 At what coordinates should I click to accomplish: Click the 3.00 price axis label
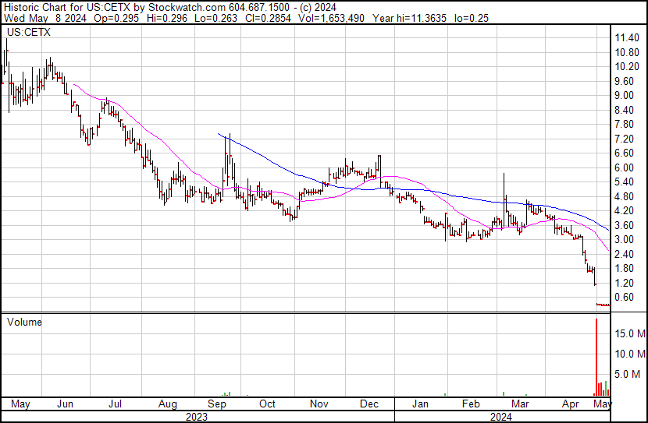[625, 239]
